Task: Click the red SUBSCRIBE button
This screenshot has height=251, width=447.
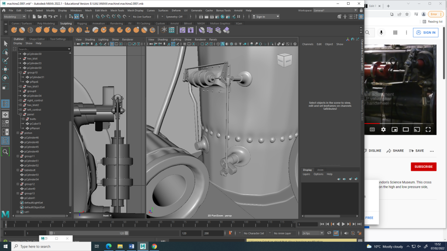Action: click(x=423, y=166)
